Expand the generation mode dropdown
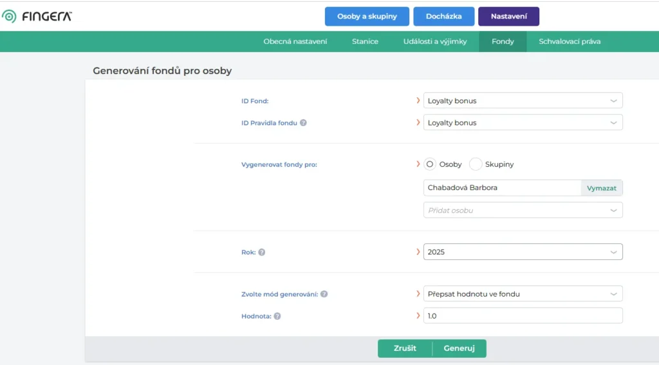 (x=523, y=294)
